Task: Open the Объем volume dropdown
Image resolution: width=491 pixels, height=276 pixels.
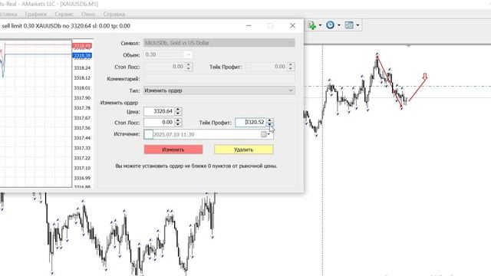Action: (188, 54)
